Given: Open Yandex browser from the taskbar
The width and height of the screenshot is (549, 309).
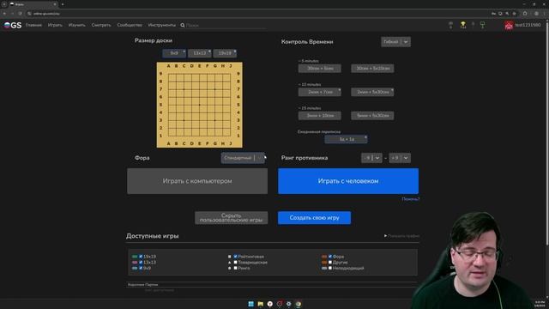Looking at the screenshot, I should [270, 304].
